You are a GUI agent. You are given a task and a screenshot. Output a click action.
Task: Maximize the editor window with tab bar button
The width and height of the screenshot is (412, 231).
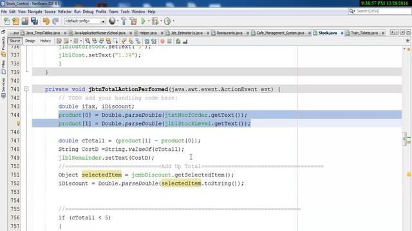point(407,32)
